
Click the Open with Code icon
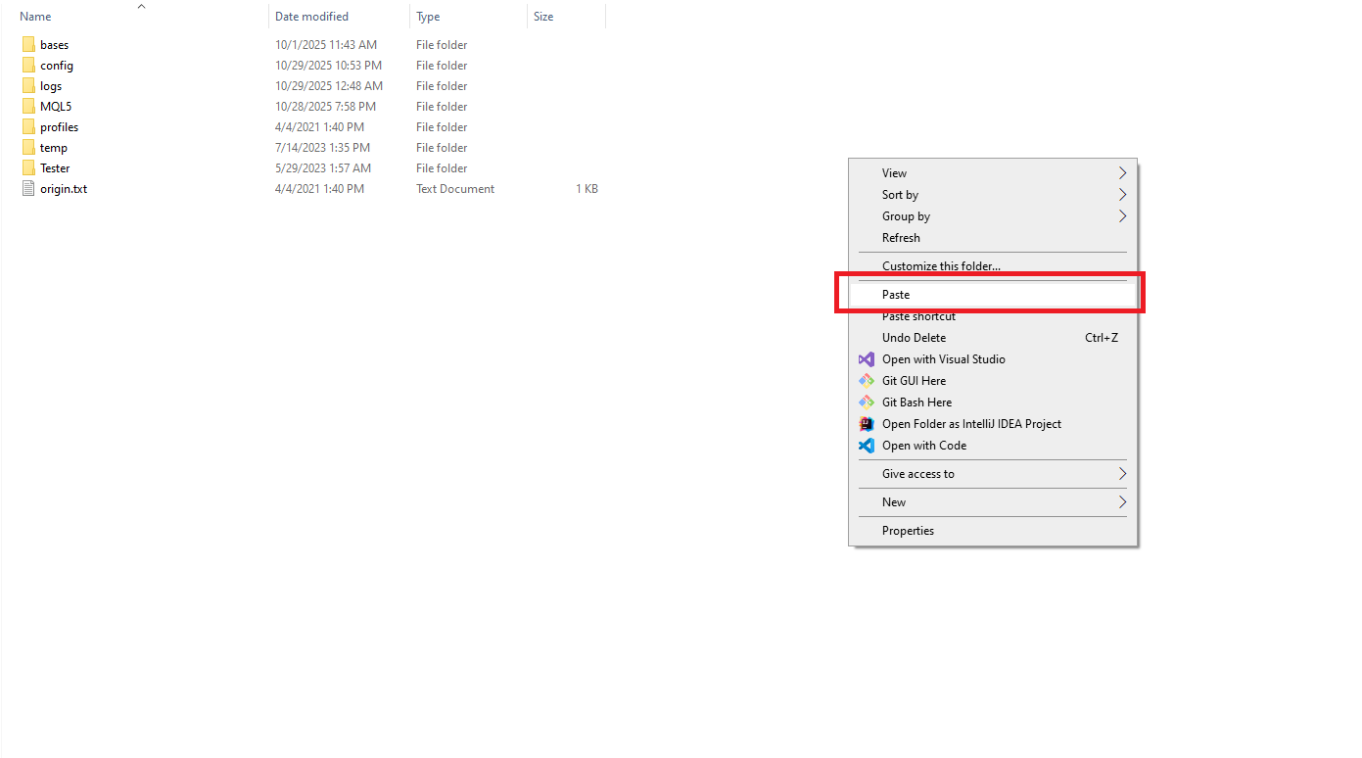[x=868, y=446]
